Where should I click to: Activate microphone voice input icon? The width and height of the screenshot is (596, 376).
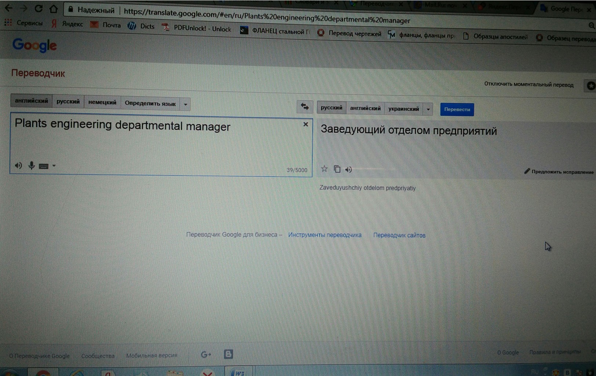point(32,166)
